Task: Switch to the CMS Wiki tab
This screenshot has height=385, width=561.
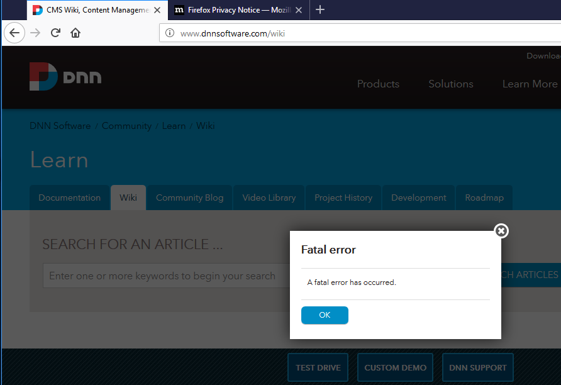Action: 97,10
